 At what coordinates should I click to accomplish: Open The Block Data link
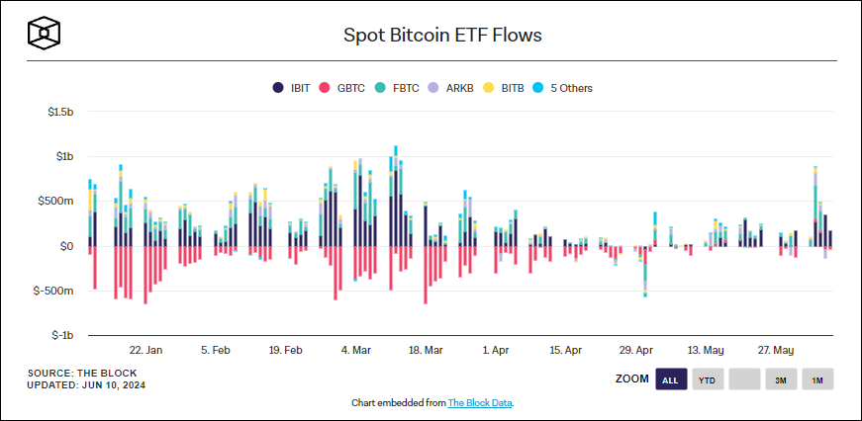point(480,403)
